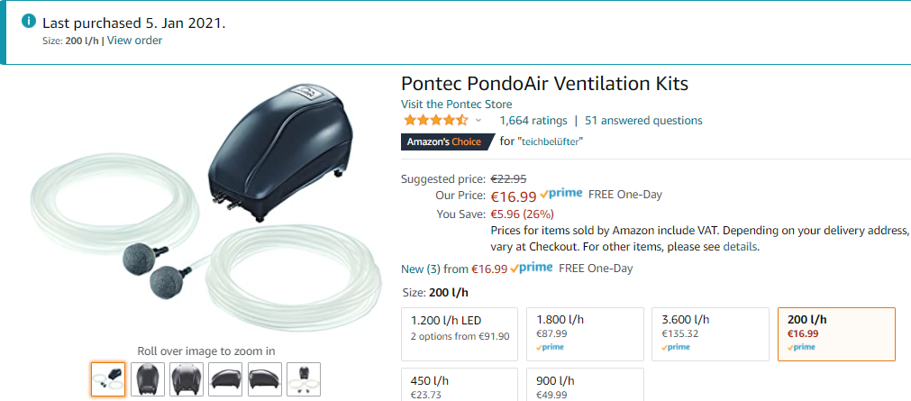Open the View order link

pos(135,41)
